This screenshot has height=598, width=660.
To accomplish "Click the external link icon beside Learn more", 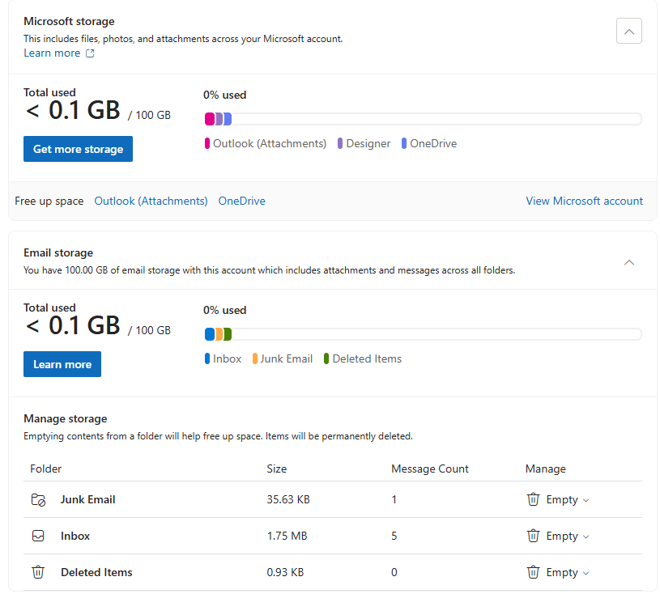I will pos(90,53).
